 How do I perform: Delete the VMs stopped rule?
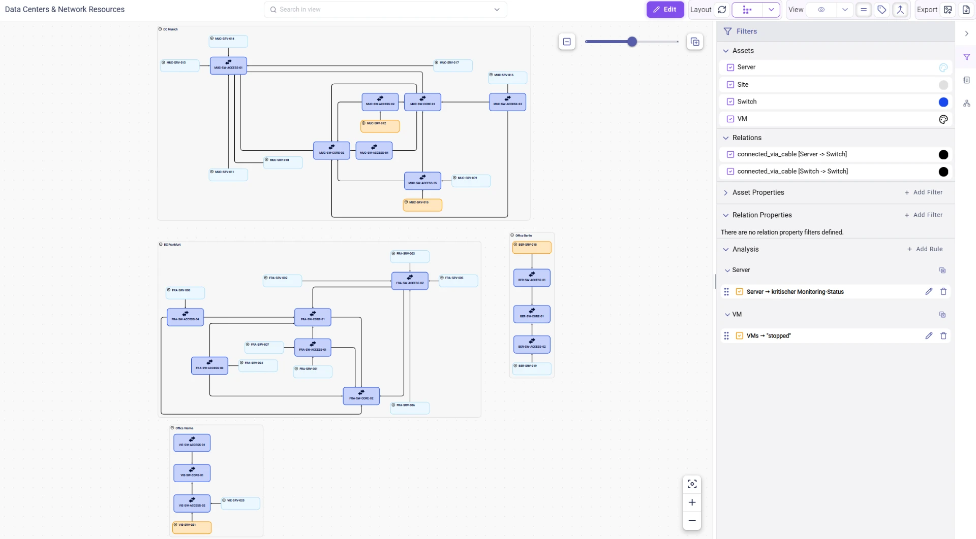tap(943, 336)
